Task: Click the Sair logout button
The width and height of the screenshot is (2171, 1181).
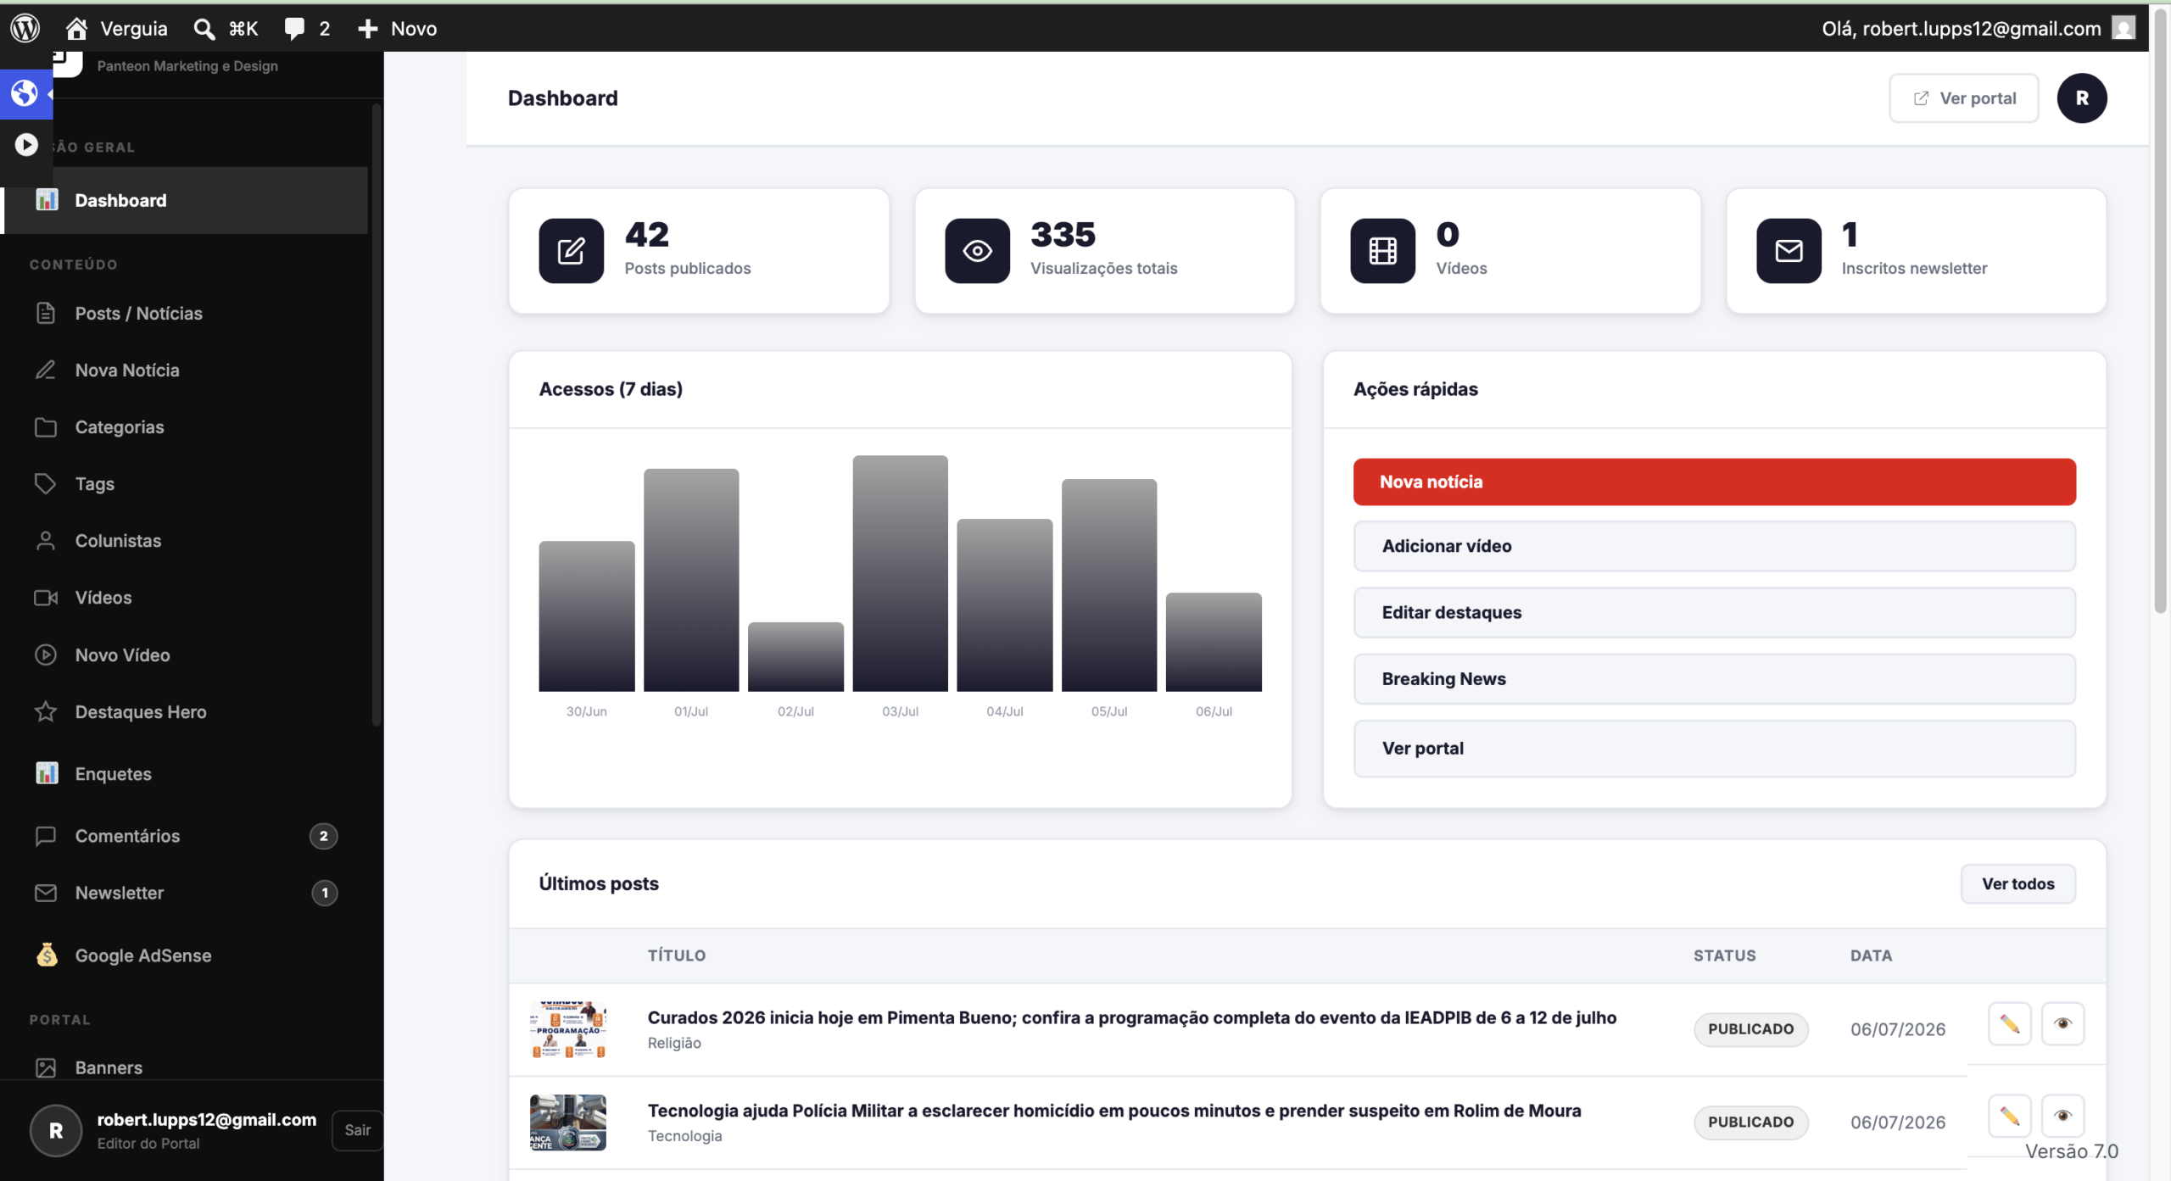Action: (x=357, y=1130)
